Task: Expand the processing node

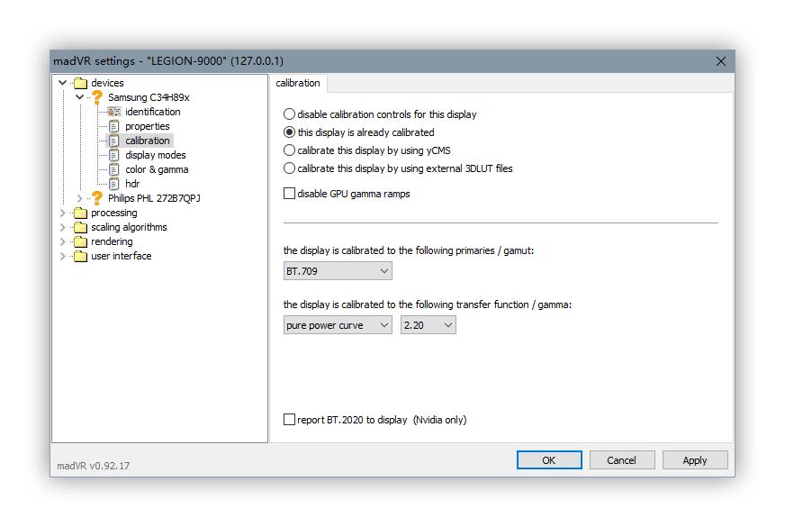Action: (63, 213)
